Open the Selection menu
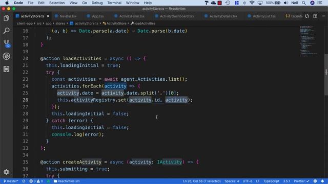Screen dimensions: 328x184 pyautogui.click(x=57, y=3)
